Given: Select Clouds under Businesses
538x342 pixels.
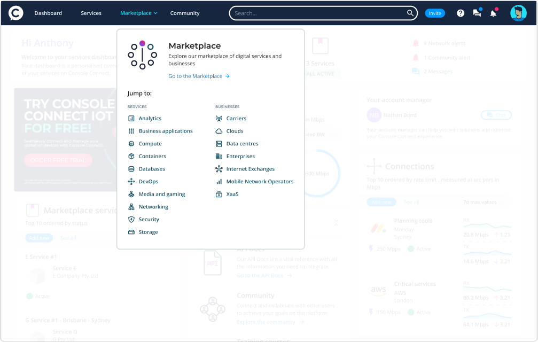Looking at the screenshot, I should 235,131.
